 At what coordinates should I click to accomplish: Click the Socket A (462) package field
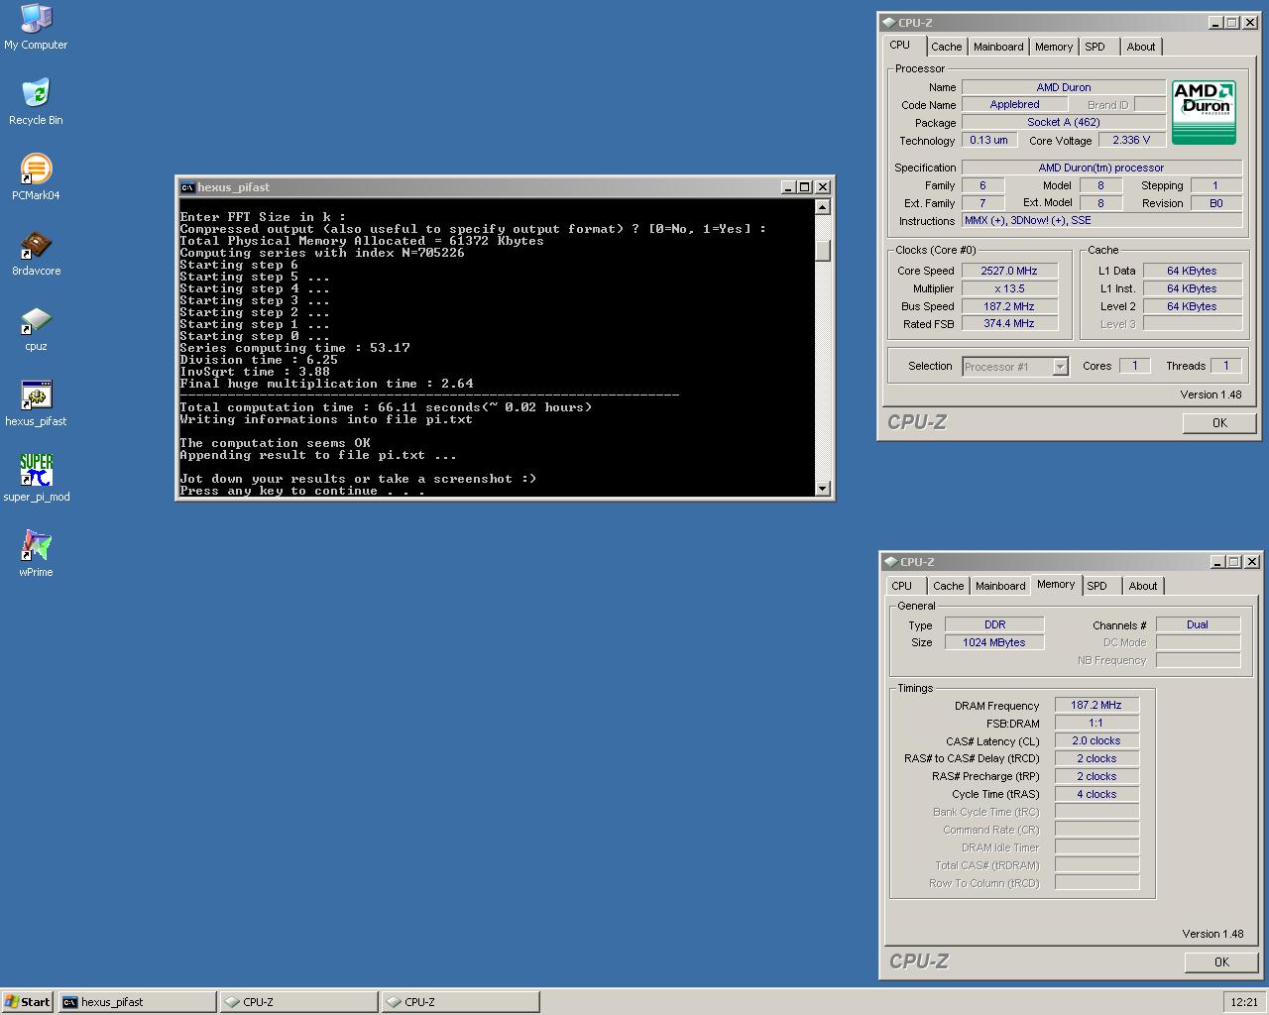point(1063,122)
